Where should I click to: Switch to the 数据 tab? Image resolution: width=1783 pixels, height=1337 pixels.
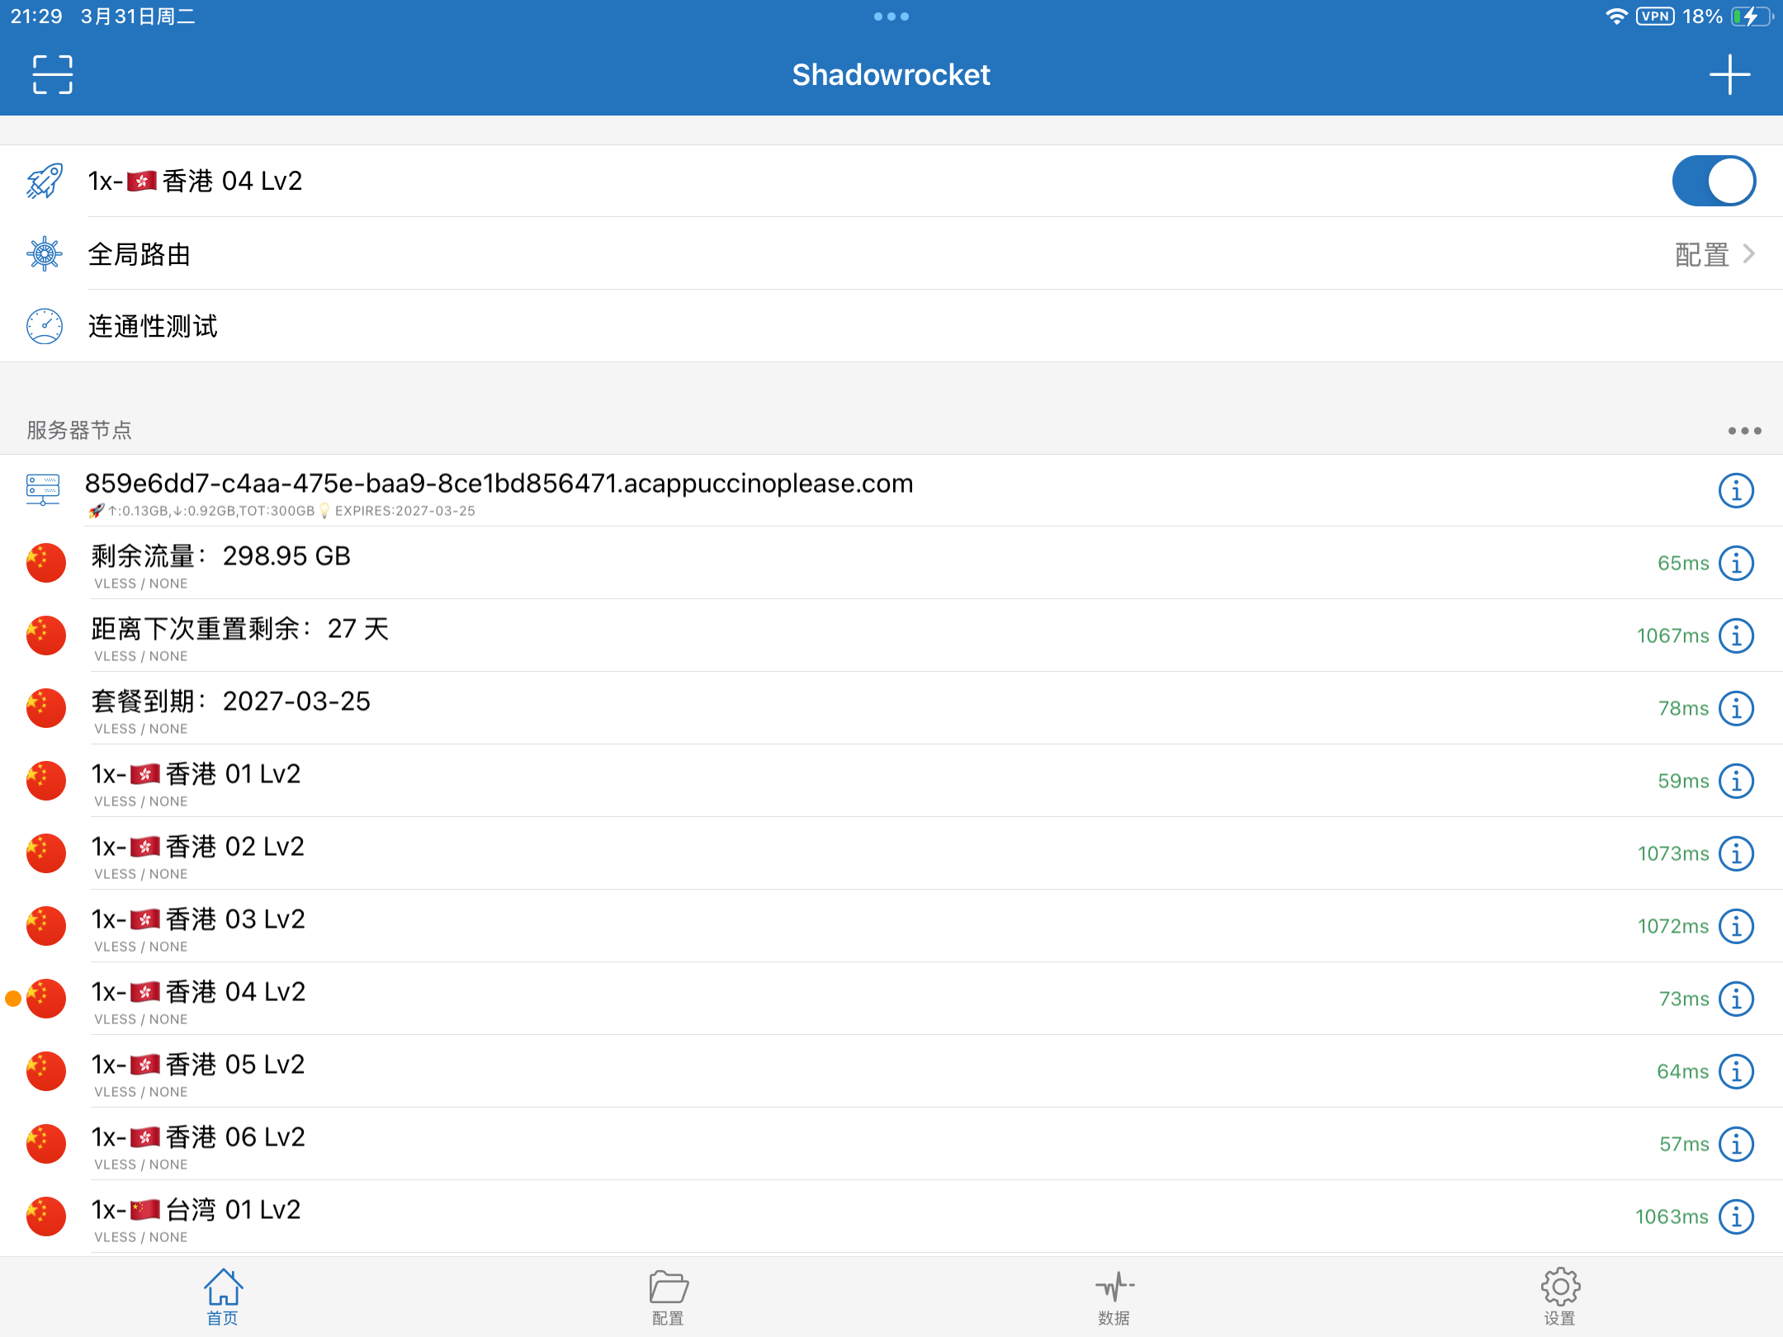[1114, 1297]
